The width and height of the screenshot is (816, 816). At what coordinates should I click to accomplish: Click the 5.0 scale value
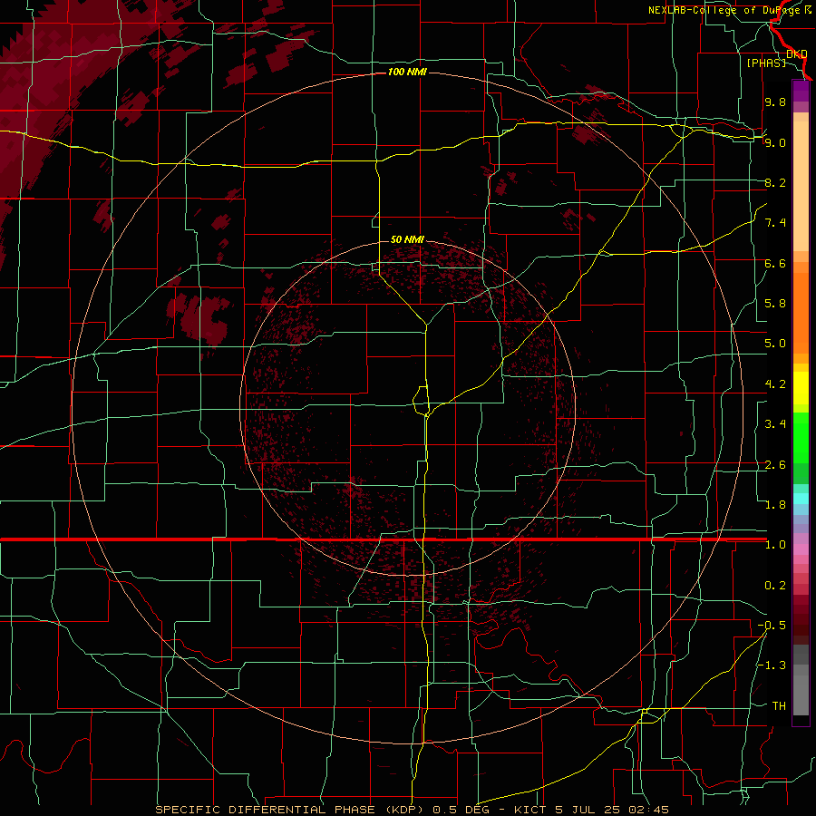tap(775, 344)
